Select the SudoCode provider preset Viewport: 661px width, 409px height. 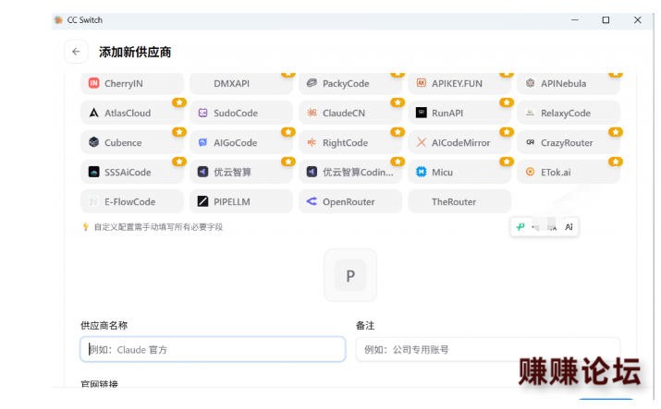pos(241,113)
